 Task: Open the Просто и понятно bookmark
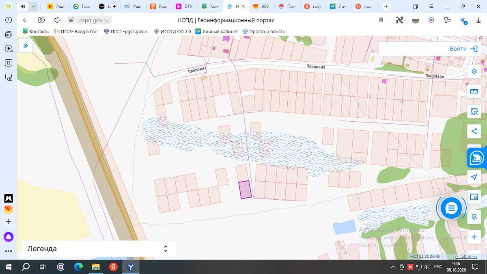coord(265,32)
